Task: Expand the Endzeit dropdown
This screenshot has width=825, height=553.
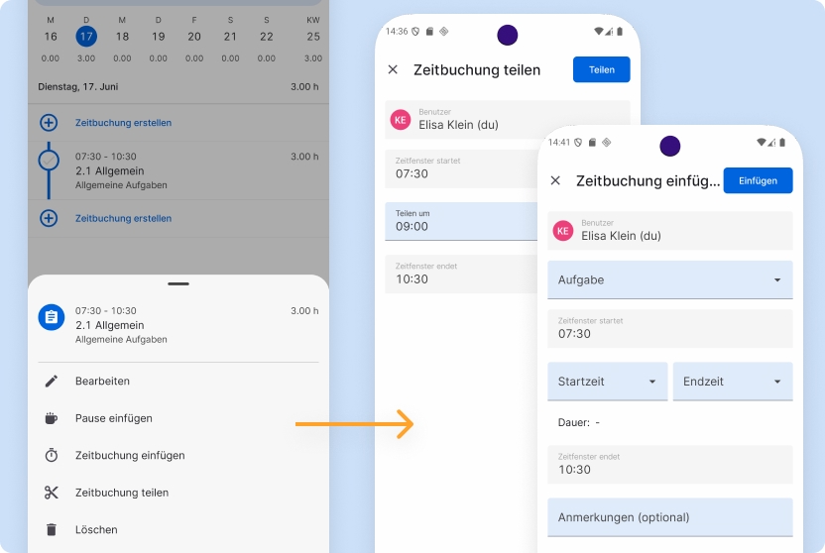Action: (x=732, y=382)
